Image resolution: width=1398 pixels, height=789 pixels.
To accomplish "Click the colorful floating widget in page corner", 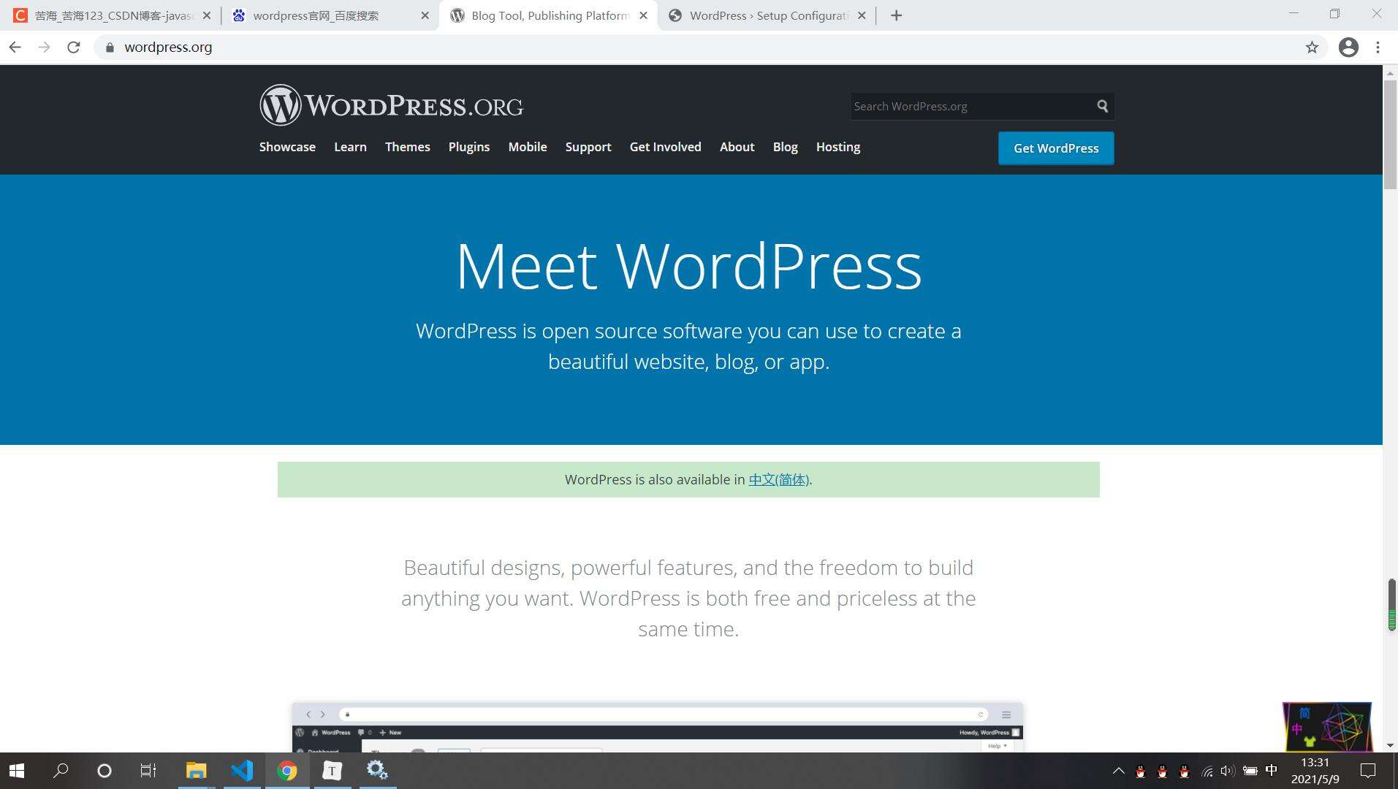I will coord(1327,727).
